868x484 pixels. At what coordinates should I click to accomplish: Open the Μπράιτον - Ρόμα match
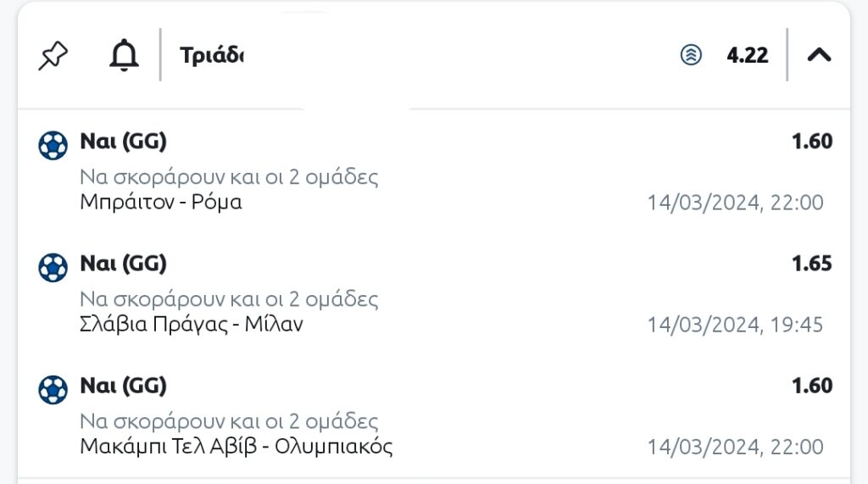click(x=161, y=202)
